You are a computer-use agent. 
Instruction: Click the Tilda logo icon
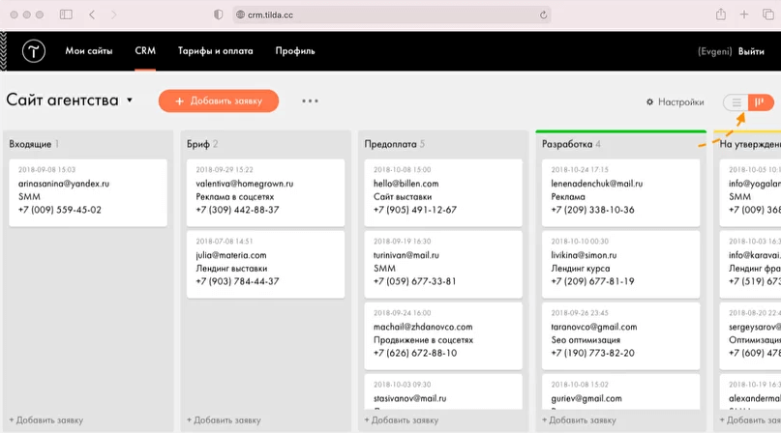pos(33,51)
